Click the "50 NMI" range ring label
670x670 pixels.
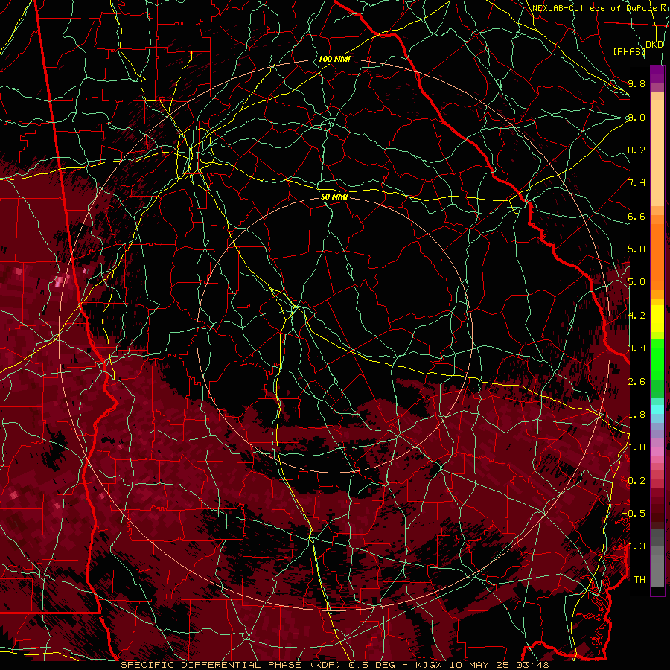334,197
